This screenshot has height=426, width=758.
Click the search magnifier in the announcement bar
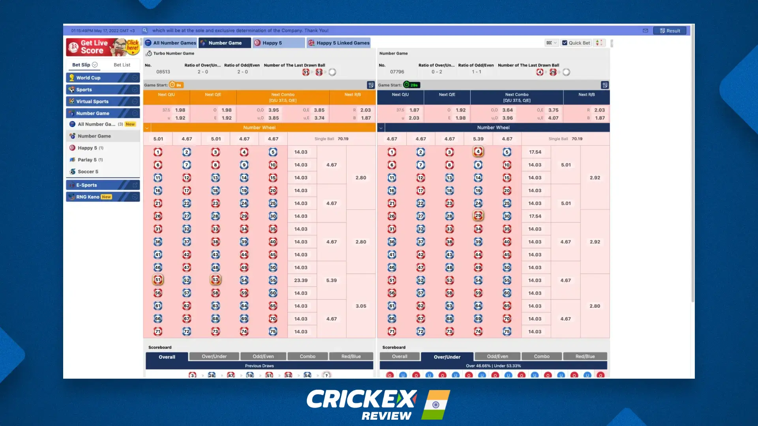pyautogui.click(x=145, y=30)
